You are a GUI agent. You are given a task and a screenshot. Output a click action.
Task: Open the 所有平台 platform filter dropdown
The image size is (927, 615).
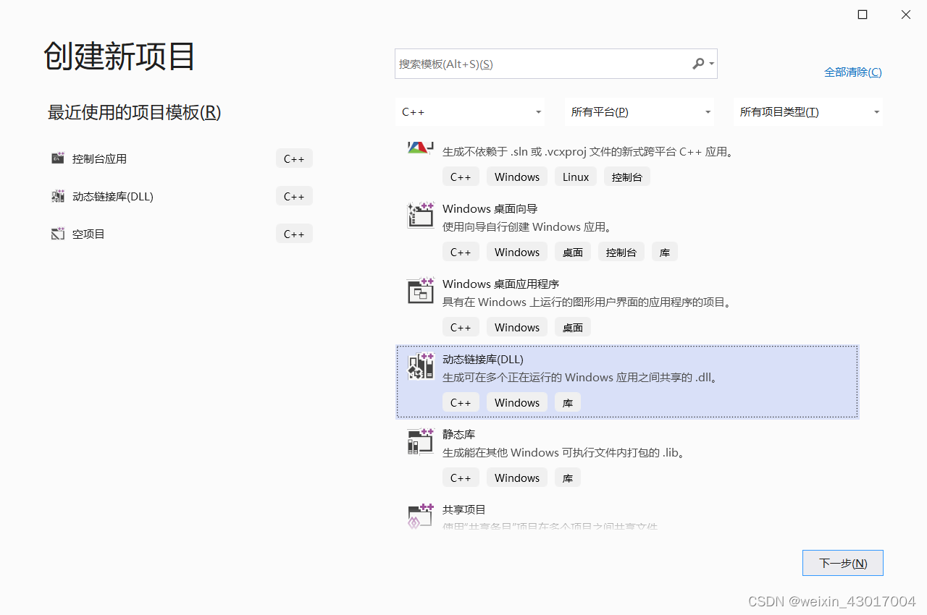tap(639, 112)
